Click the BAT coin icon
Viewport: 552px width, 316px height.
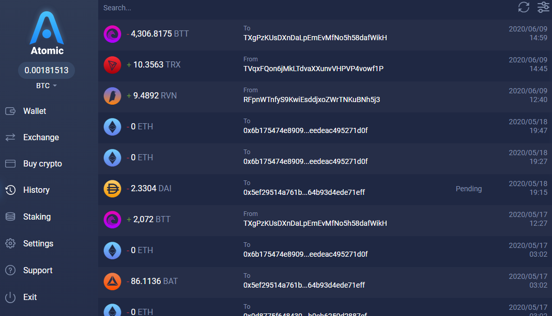point(112,281)
